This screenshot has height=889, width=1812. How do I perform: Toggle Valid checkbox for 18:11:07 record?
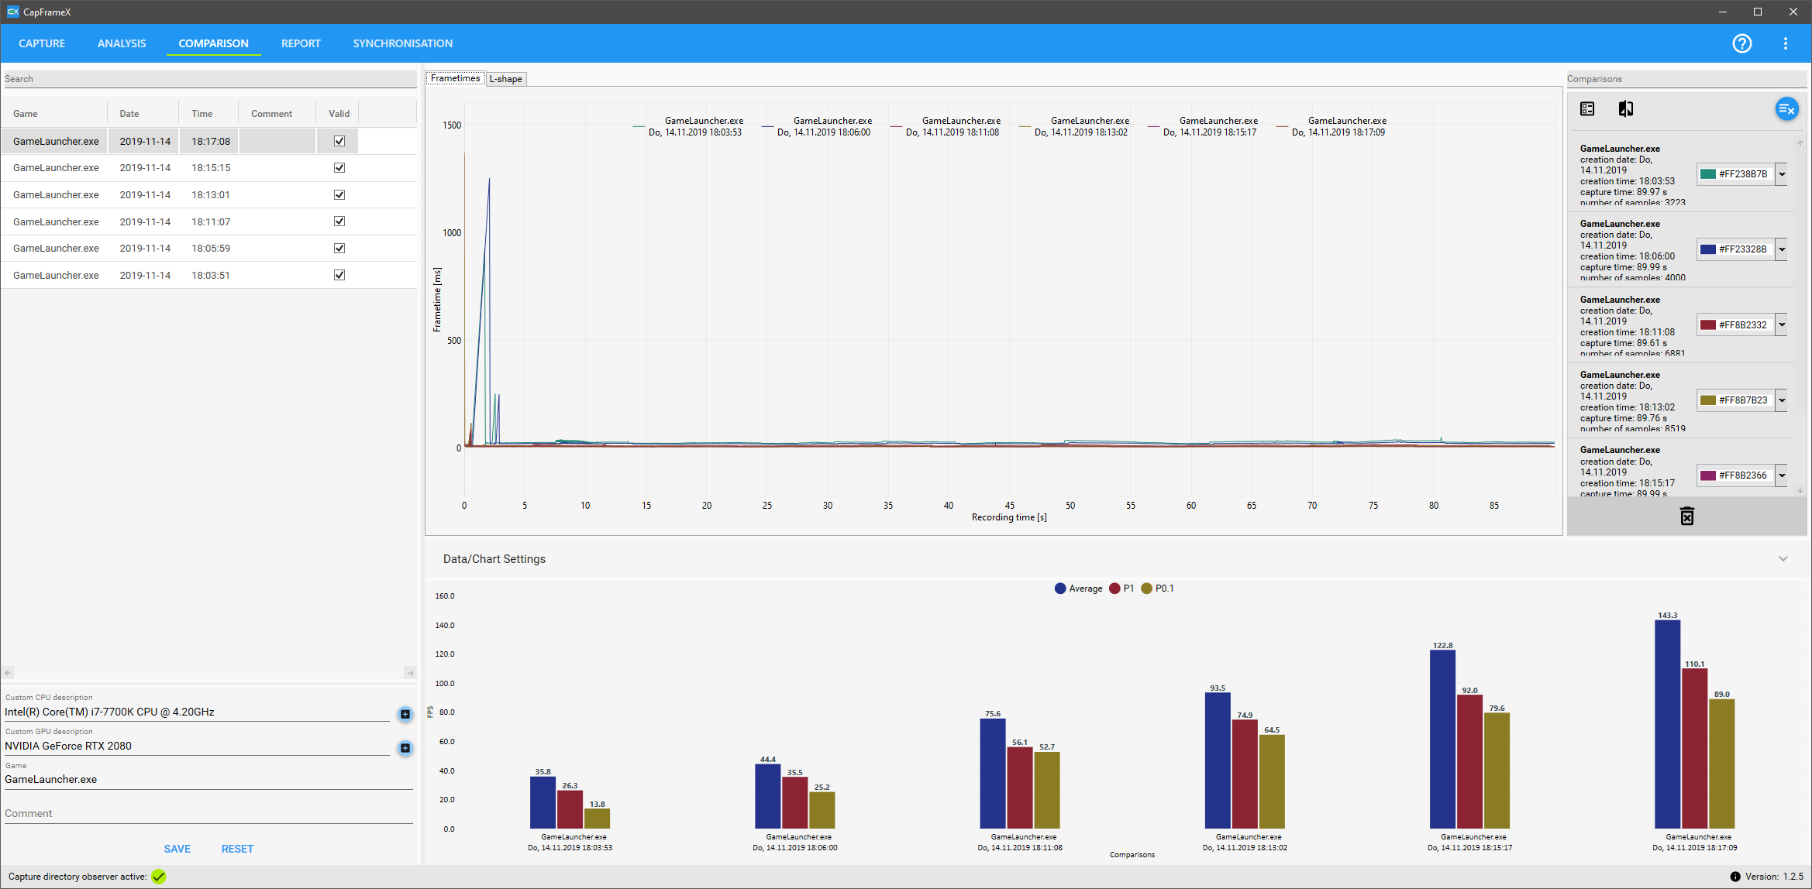pos(339,221)
